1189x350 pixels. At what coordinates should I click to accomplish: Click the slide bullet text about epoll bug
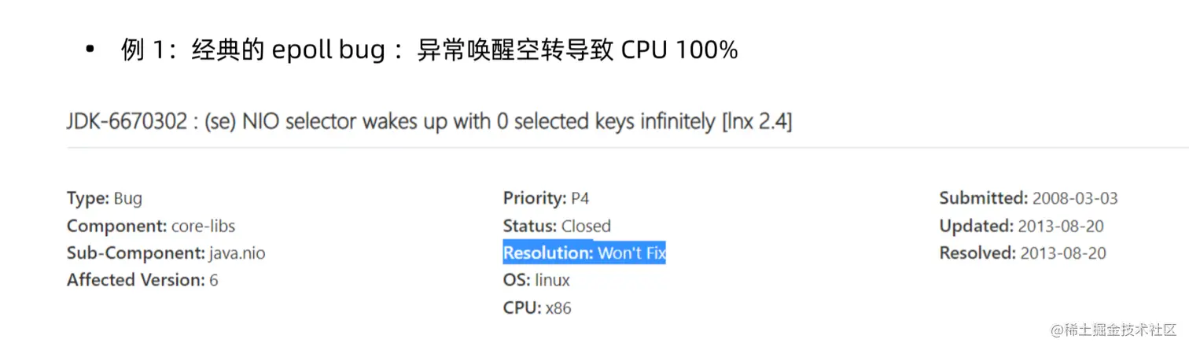tap(429, 50)
